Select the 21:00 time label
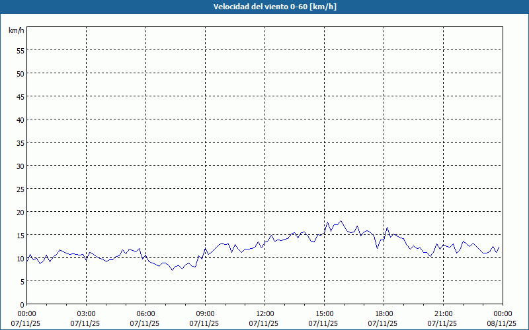Viewport: 529px width, 330px height. click(x=443, y=313)
